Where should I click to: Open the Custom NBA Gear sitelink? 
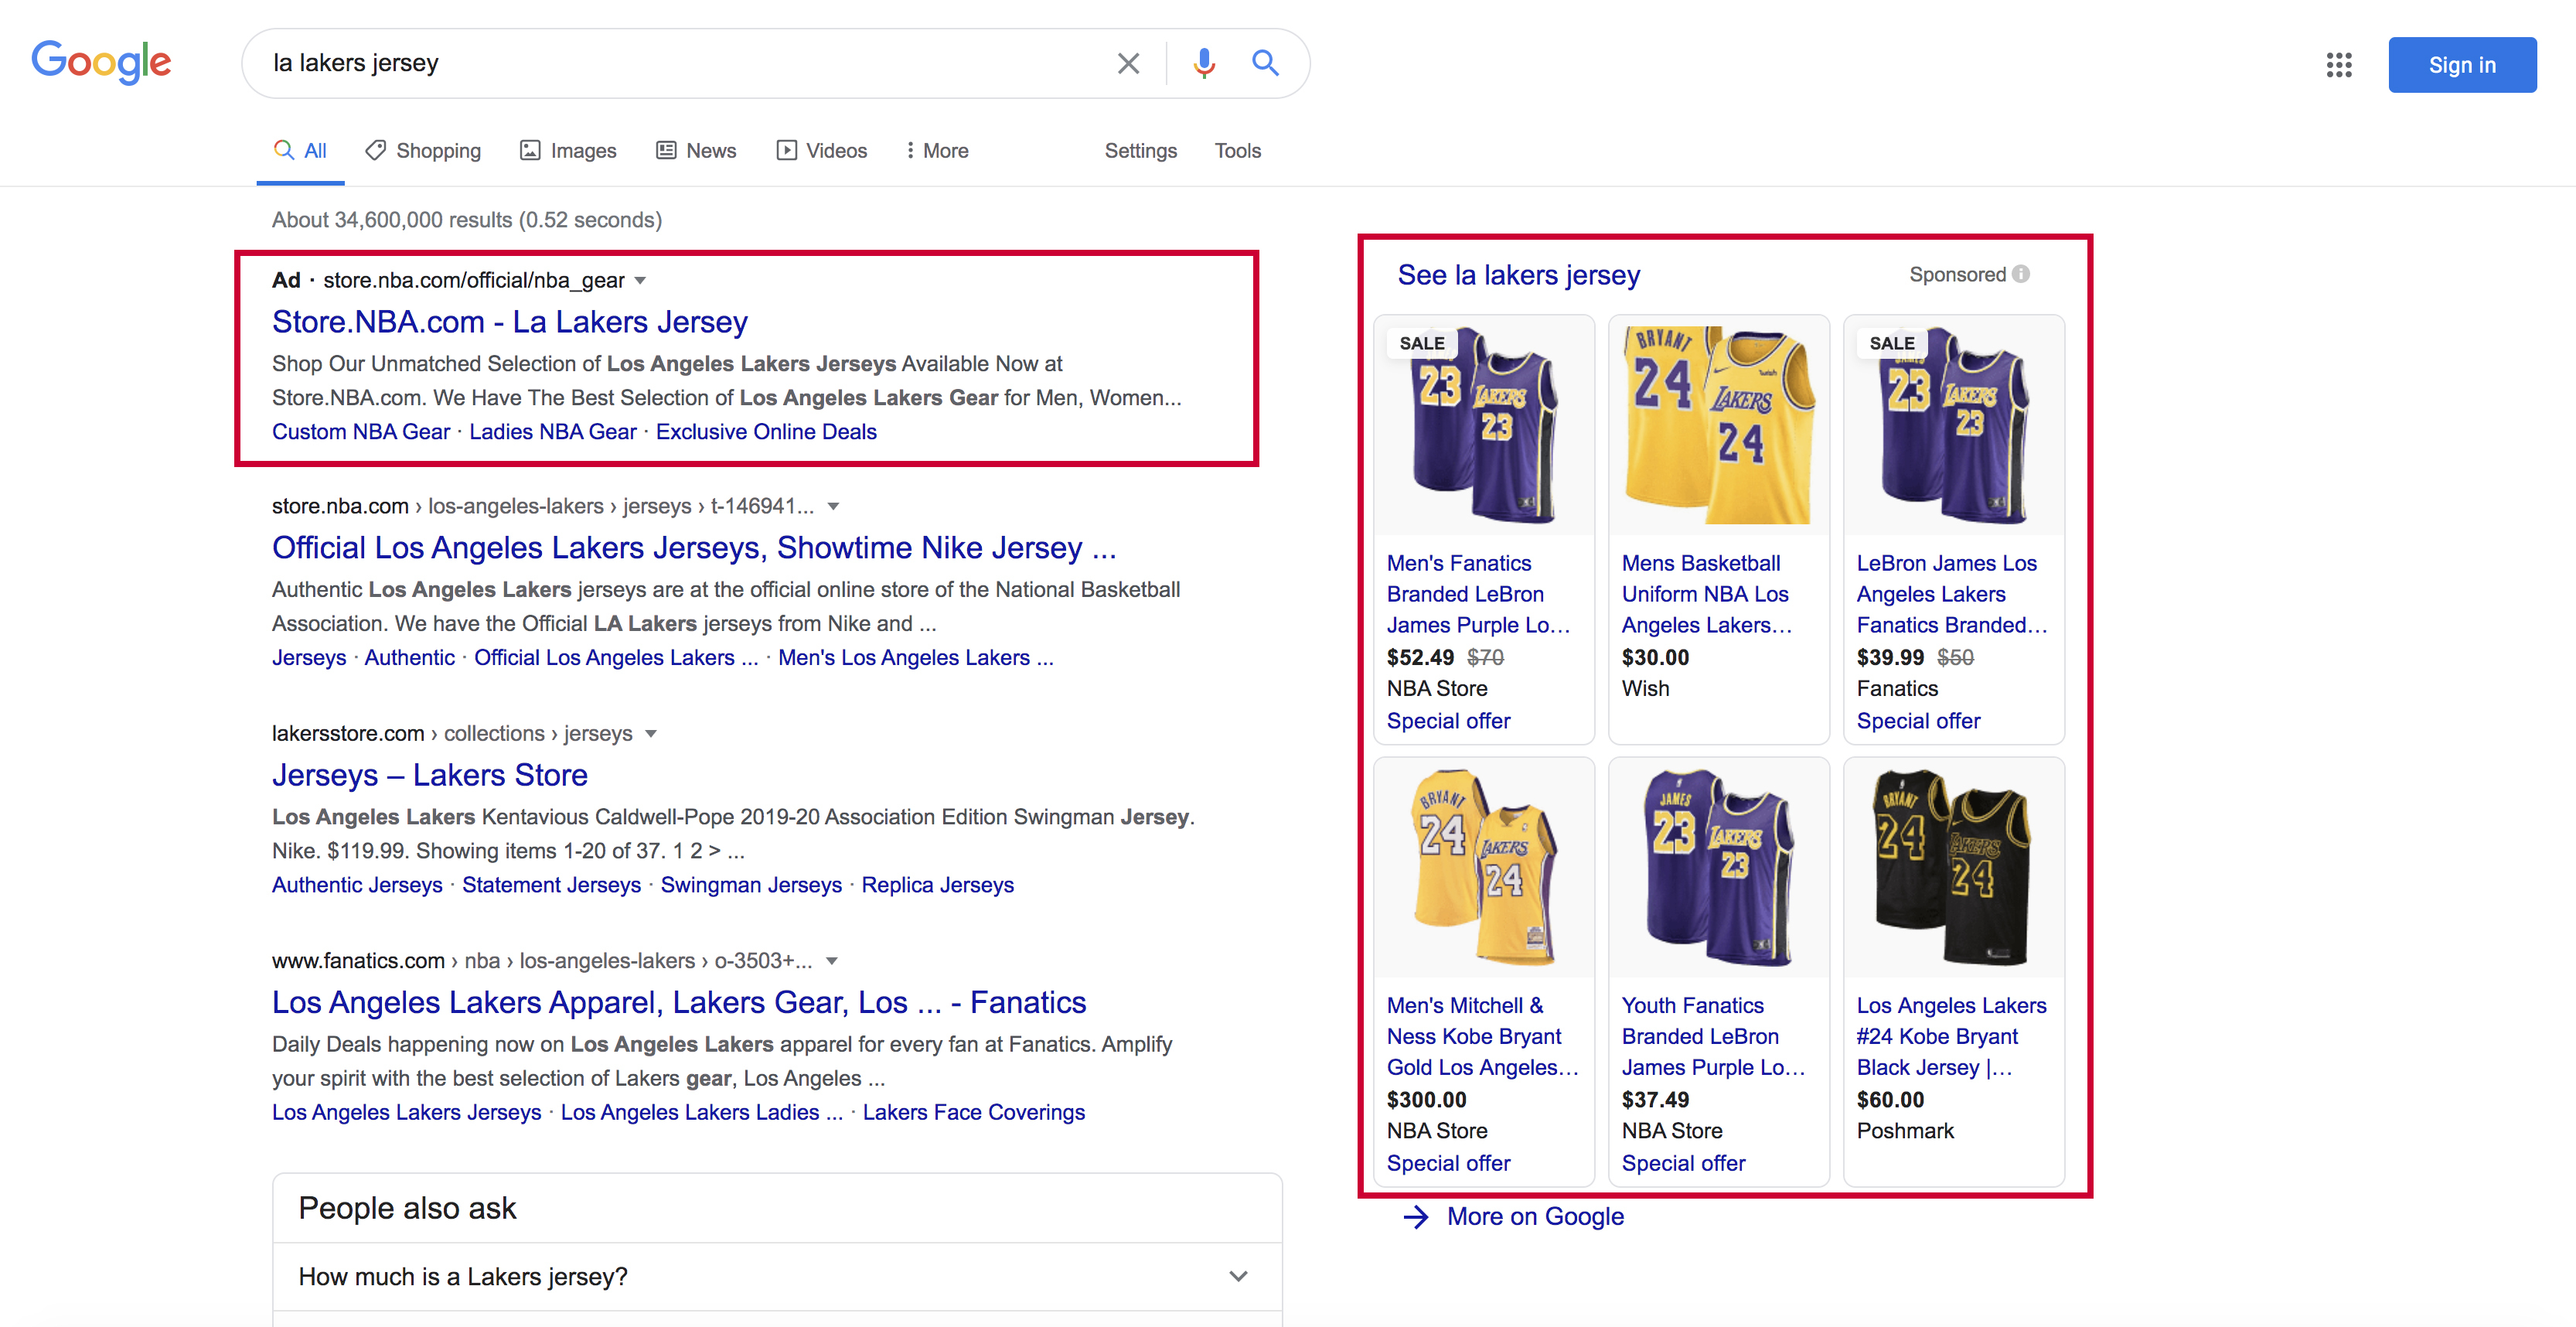(361, 432)
